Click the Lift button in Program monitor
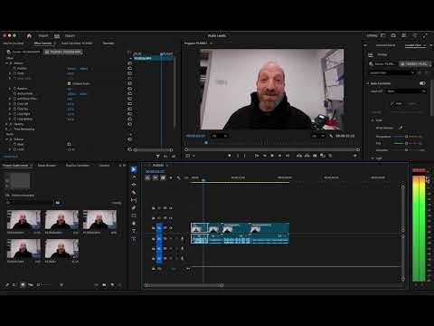Viewport: 434px width, 326px height. tap(299, 156)
